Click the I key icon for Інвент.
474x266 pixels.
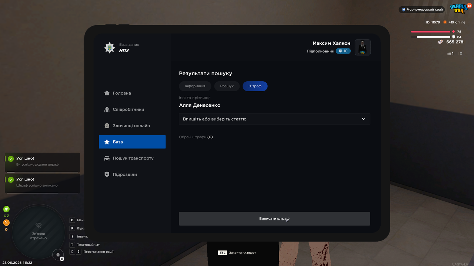(x=72, y=236)
